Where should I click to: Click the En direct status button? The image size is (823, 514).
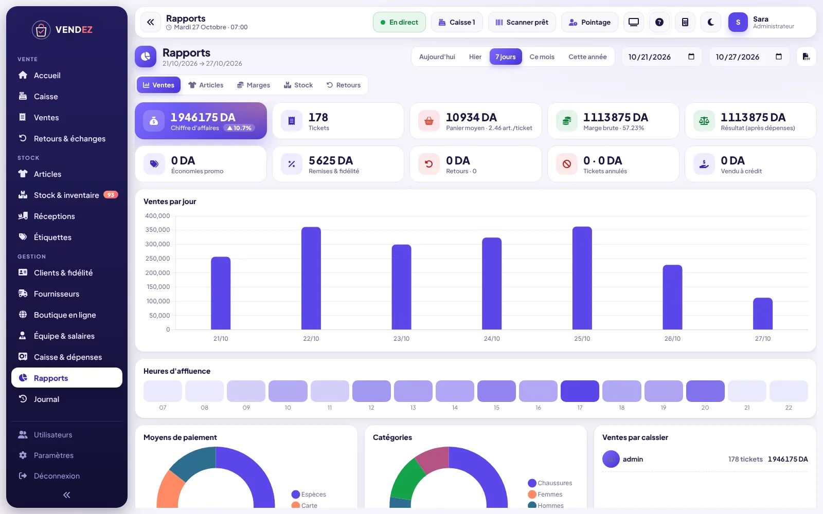[399, 22]
